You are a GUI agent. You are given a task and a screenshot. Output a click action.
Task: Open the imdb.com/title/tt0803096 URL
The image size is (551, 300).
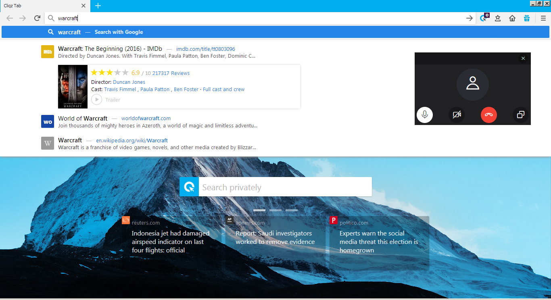coord(206,49)
